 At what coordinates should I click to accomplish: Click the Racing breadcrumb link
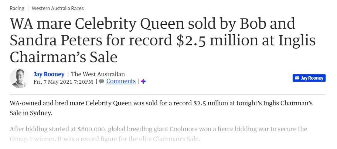(x=17, y=8)
